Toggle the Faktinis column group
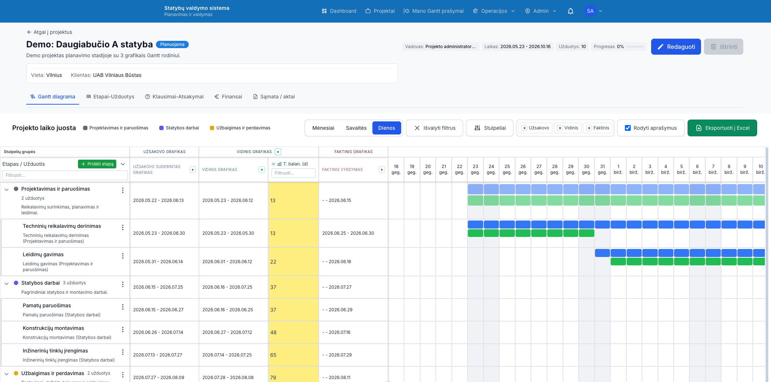This screenshot has height=382, width=771. pos(598,128)
